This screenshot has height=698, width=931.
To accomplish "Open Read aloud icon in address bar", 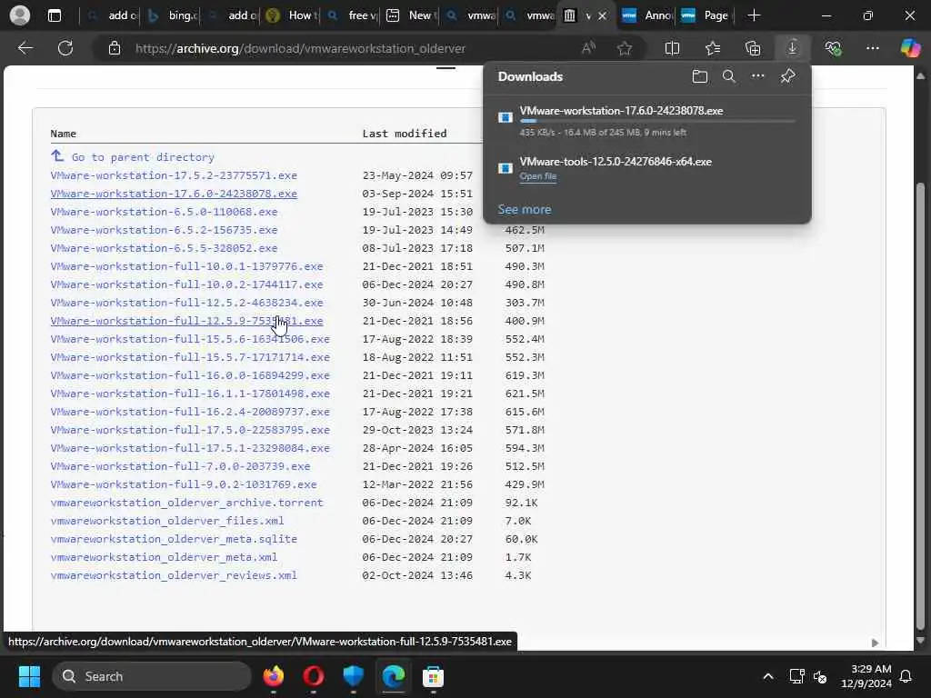I will (588, 48).
